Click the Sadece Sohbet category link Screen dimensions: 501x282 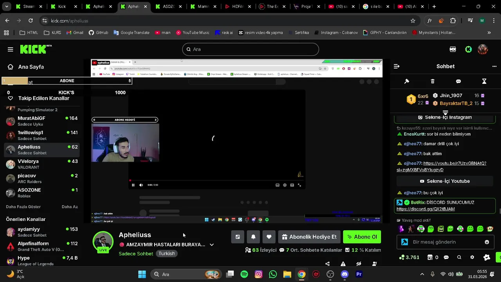tap(136, 253)
